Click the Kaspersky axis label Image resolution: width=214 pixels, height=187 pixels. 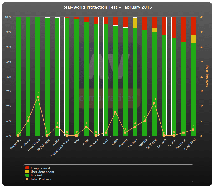pos(15,144)
